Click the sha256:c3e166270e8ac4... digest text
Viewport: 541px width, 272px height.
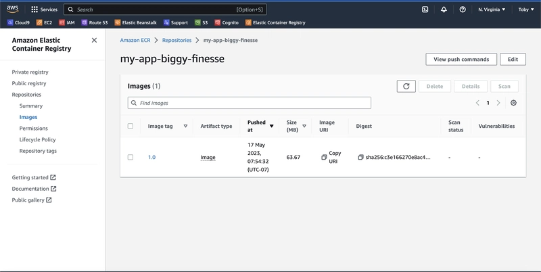point(398,157)
